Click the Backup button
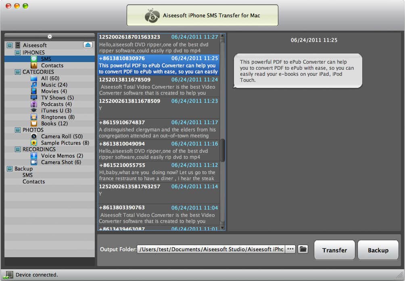405x281 pixels. (x=378, y=250)
